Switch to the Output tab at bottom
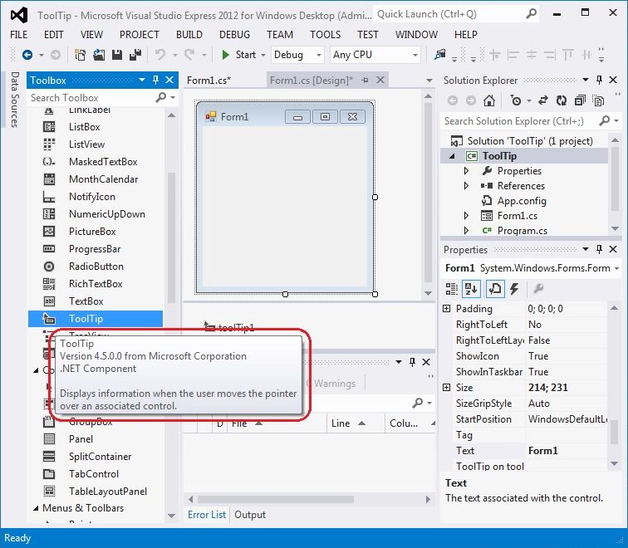Image resolution: width=628 pixels, height=548 pixels. (250, 515)
